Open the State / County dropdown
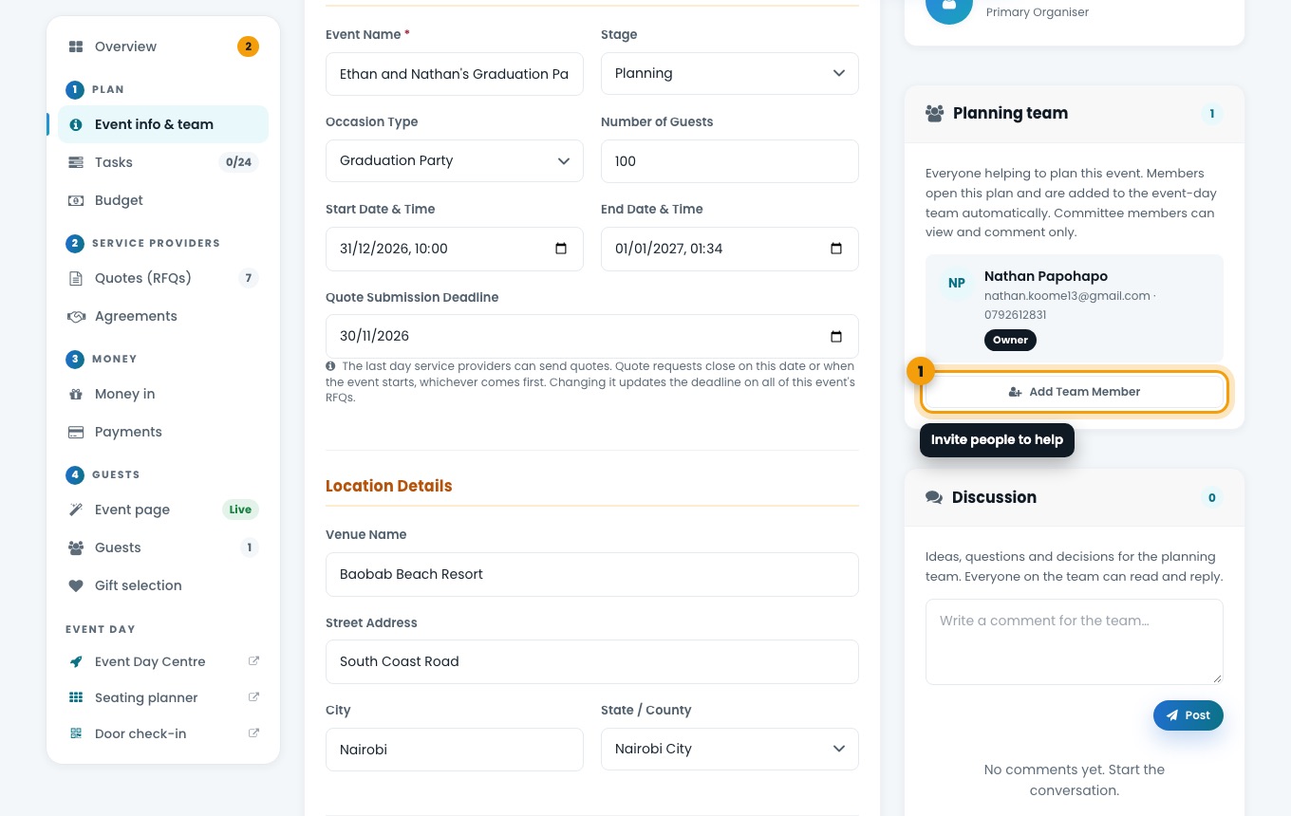 730,749
